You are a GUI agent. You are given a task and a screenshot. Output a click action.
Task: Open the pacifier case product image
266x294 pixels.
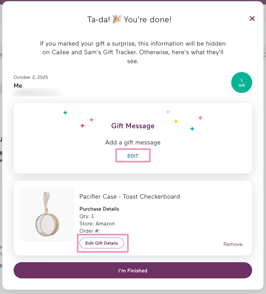click(x=47, y=214)
